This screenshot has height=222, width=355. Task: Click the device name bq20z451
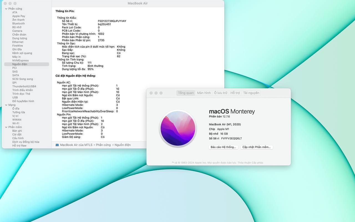(x=104, y=24)
